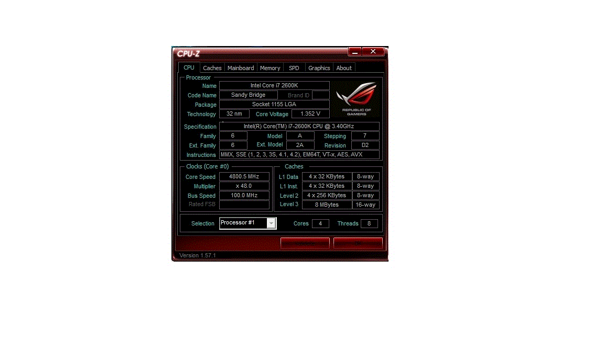Click the Level 3 '8 MBytes' value
The image size is (604, 339).
(327, 205)
